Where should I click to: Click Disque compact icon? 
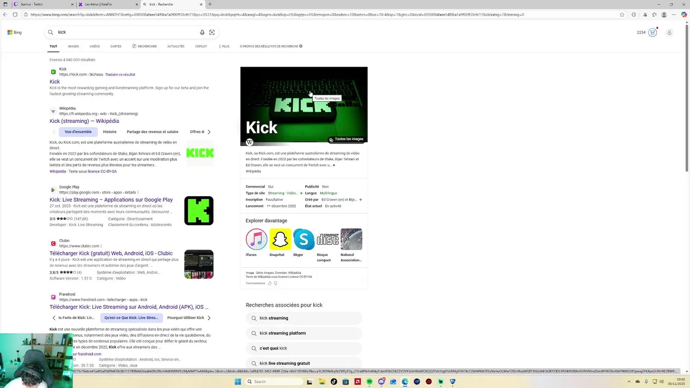pyautogui.click(x=327, y=239)
